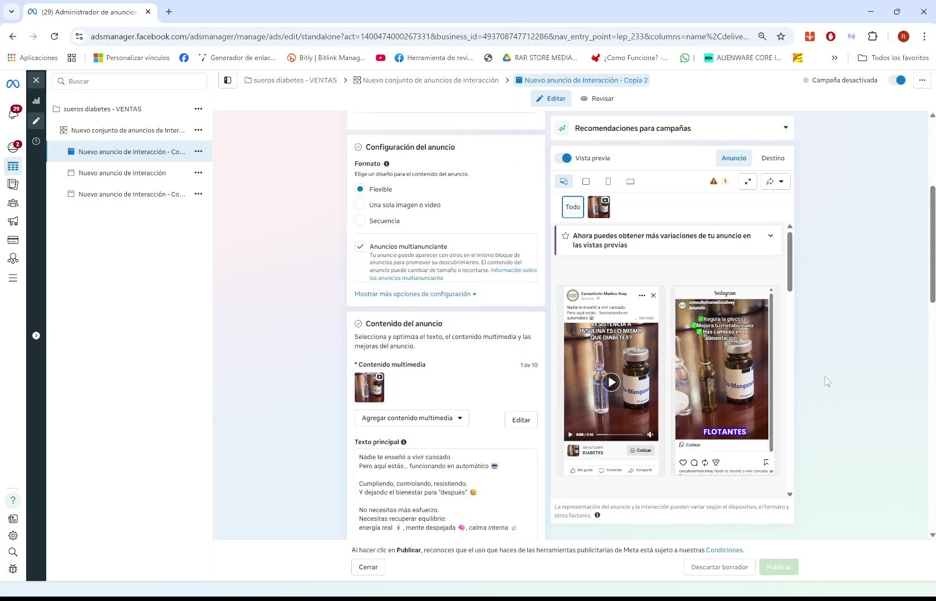This screenshot has height=601, width=936.
Task: Open Agregar contenido multimedia dropdown
Action: 411,418
